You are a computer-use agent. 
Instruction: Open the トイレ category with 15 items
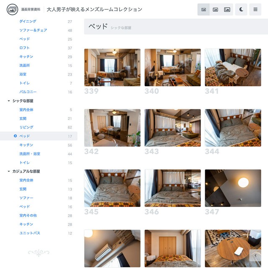[x=24, y=162]
